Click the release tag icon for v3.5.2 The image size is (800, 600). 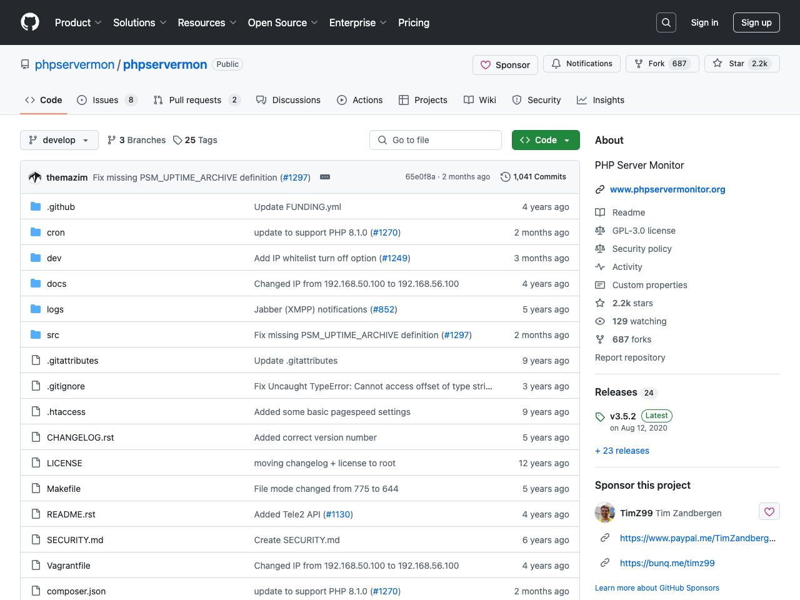(x=600, y=417)
